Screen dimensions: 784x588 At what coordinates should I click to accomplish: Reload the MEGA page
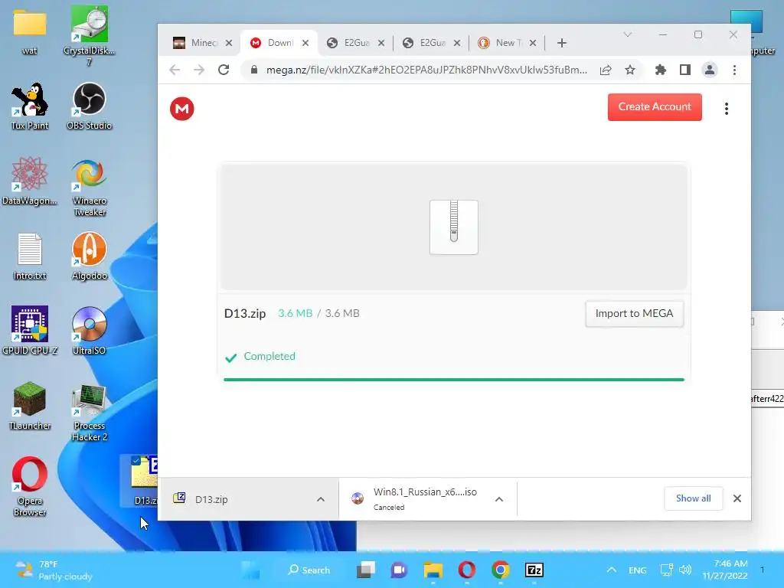tap(224, 70)
